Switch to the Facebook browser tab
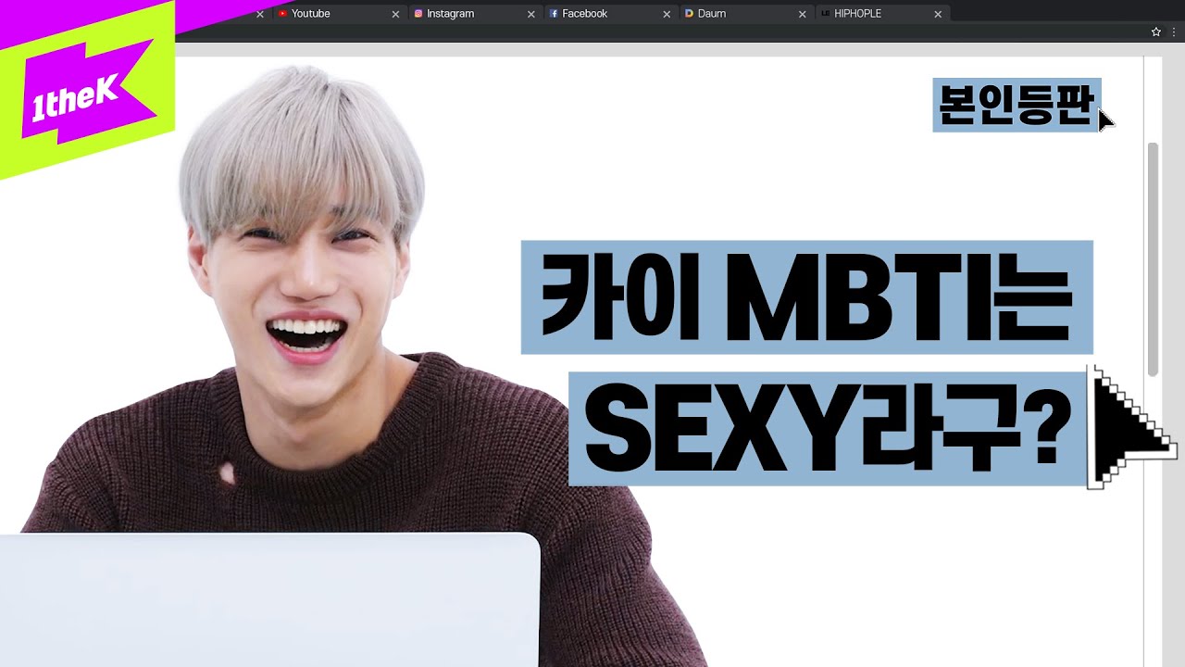 (611, 14)
